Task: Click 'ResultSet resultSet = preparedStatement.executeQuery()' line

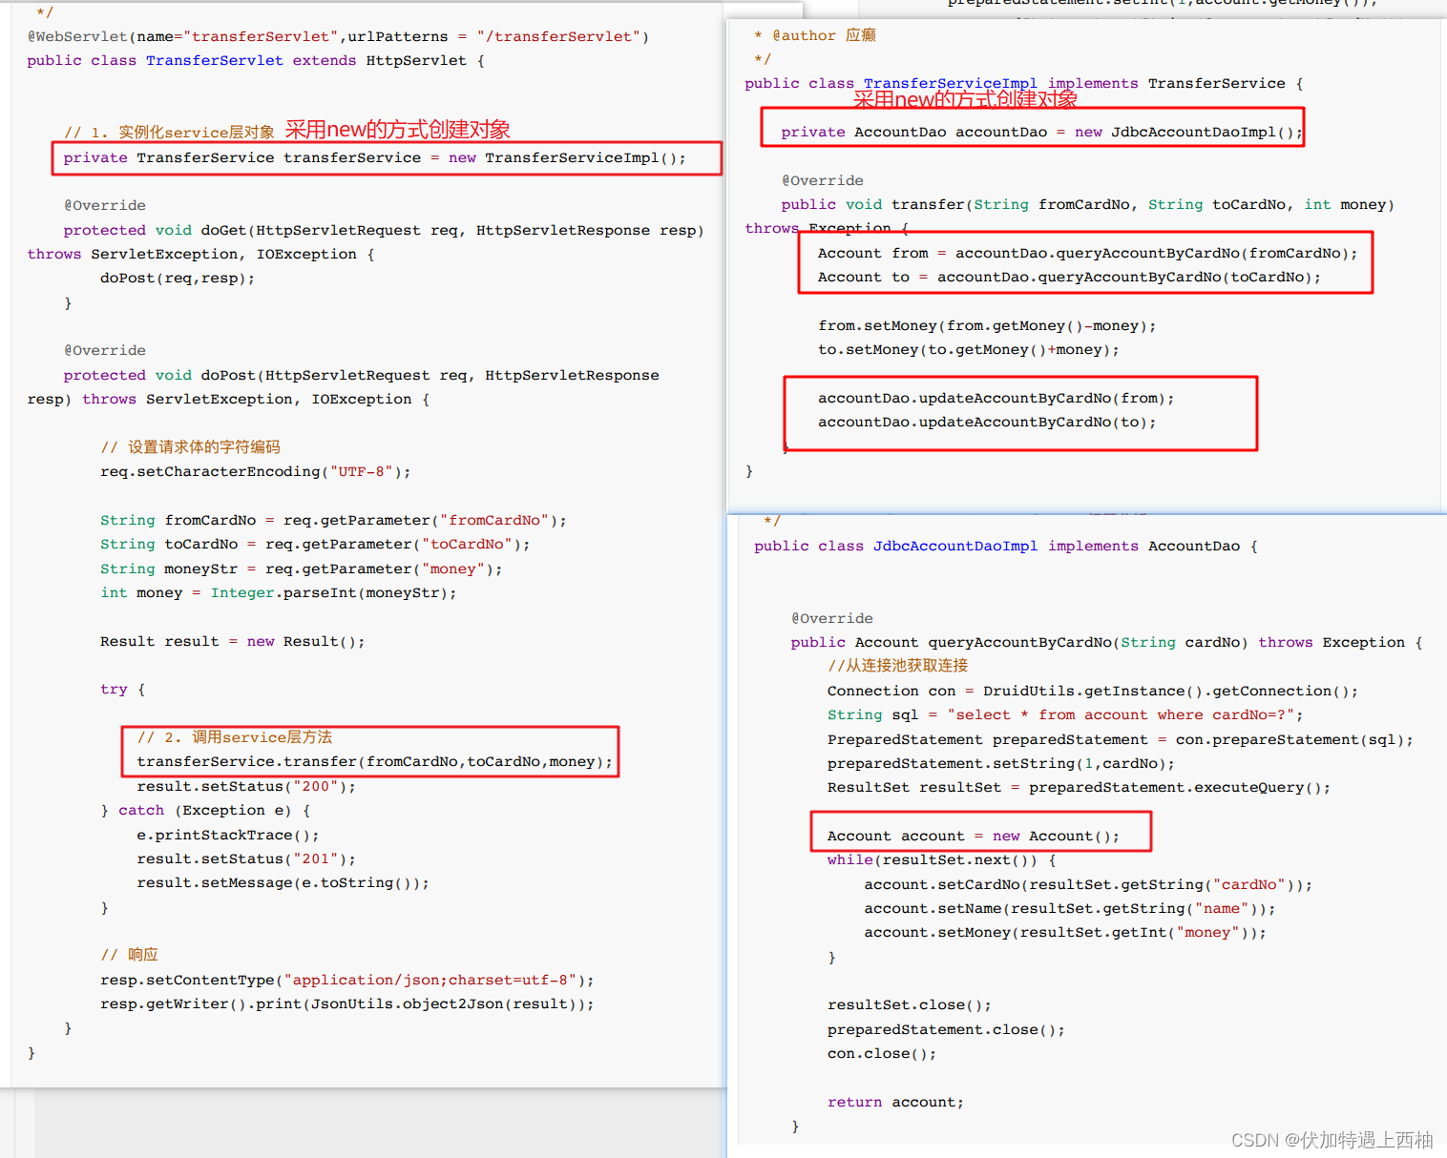Action: (1079, 787)
